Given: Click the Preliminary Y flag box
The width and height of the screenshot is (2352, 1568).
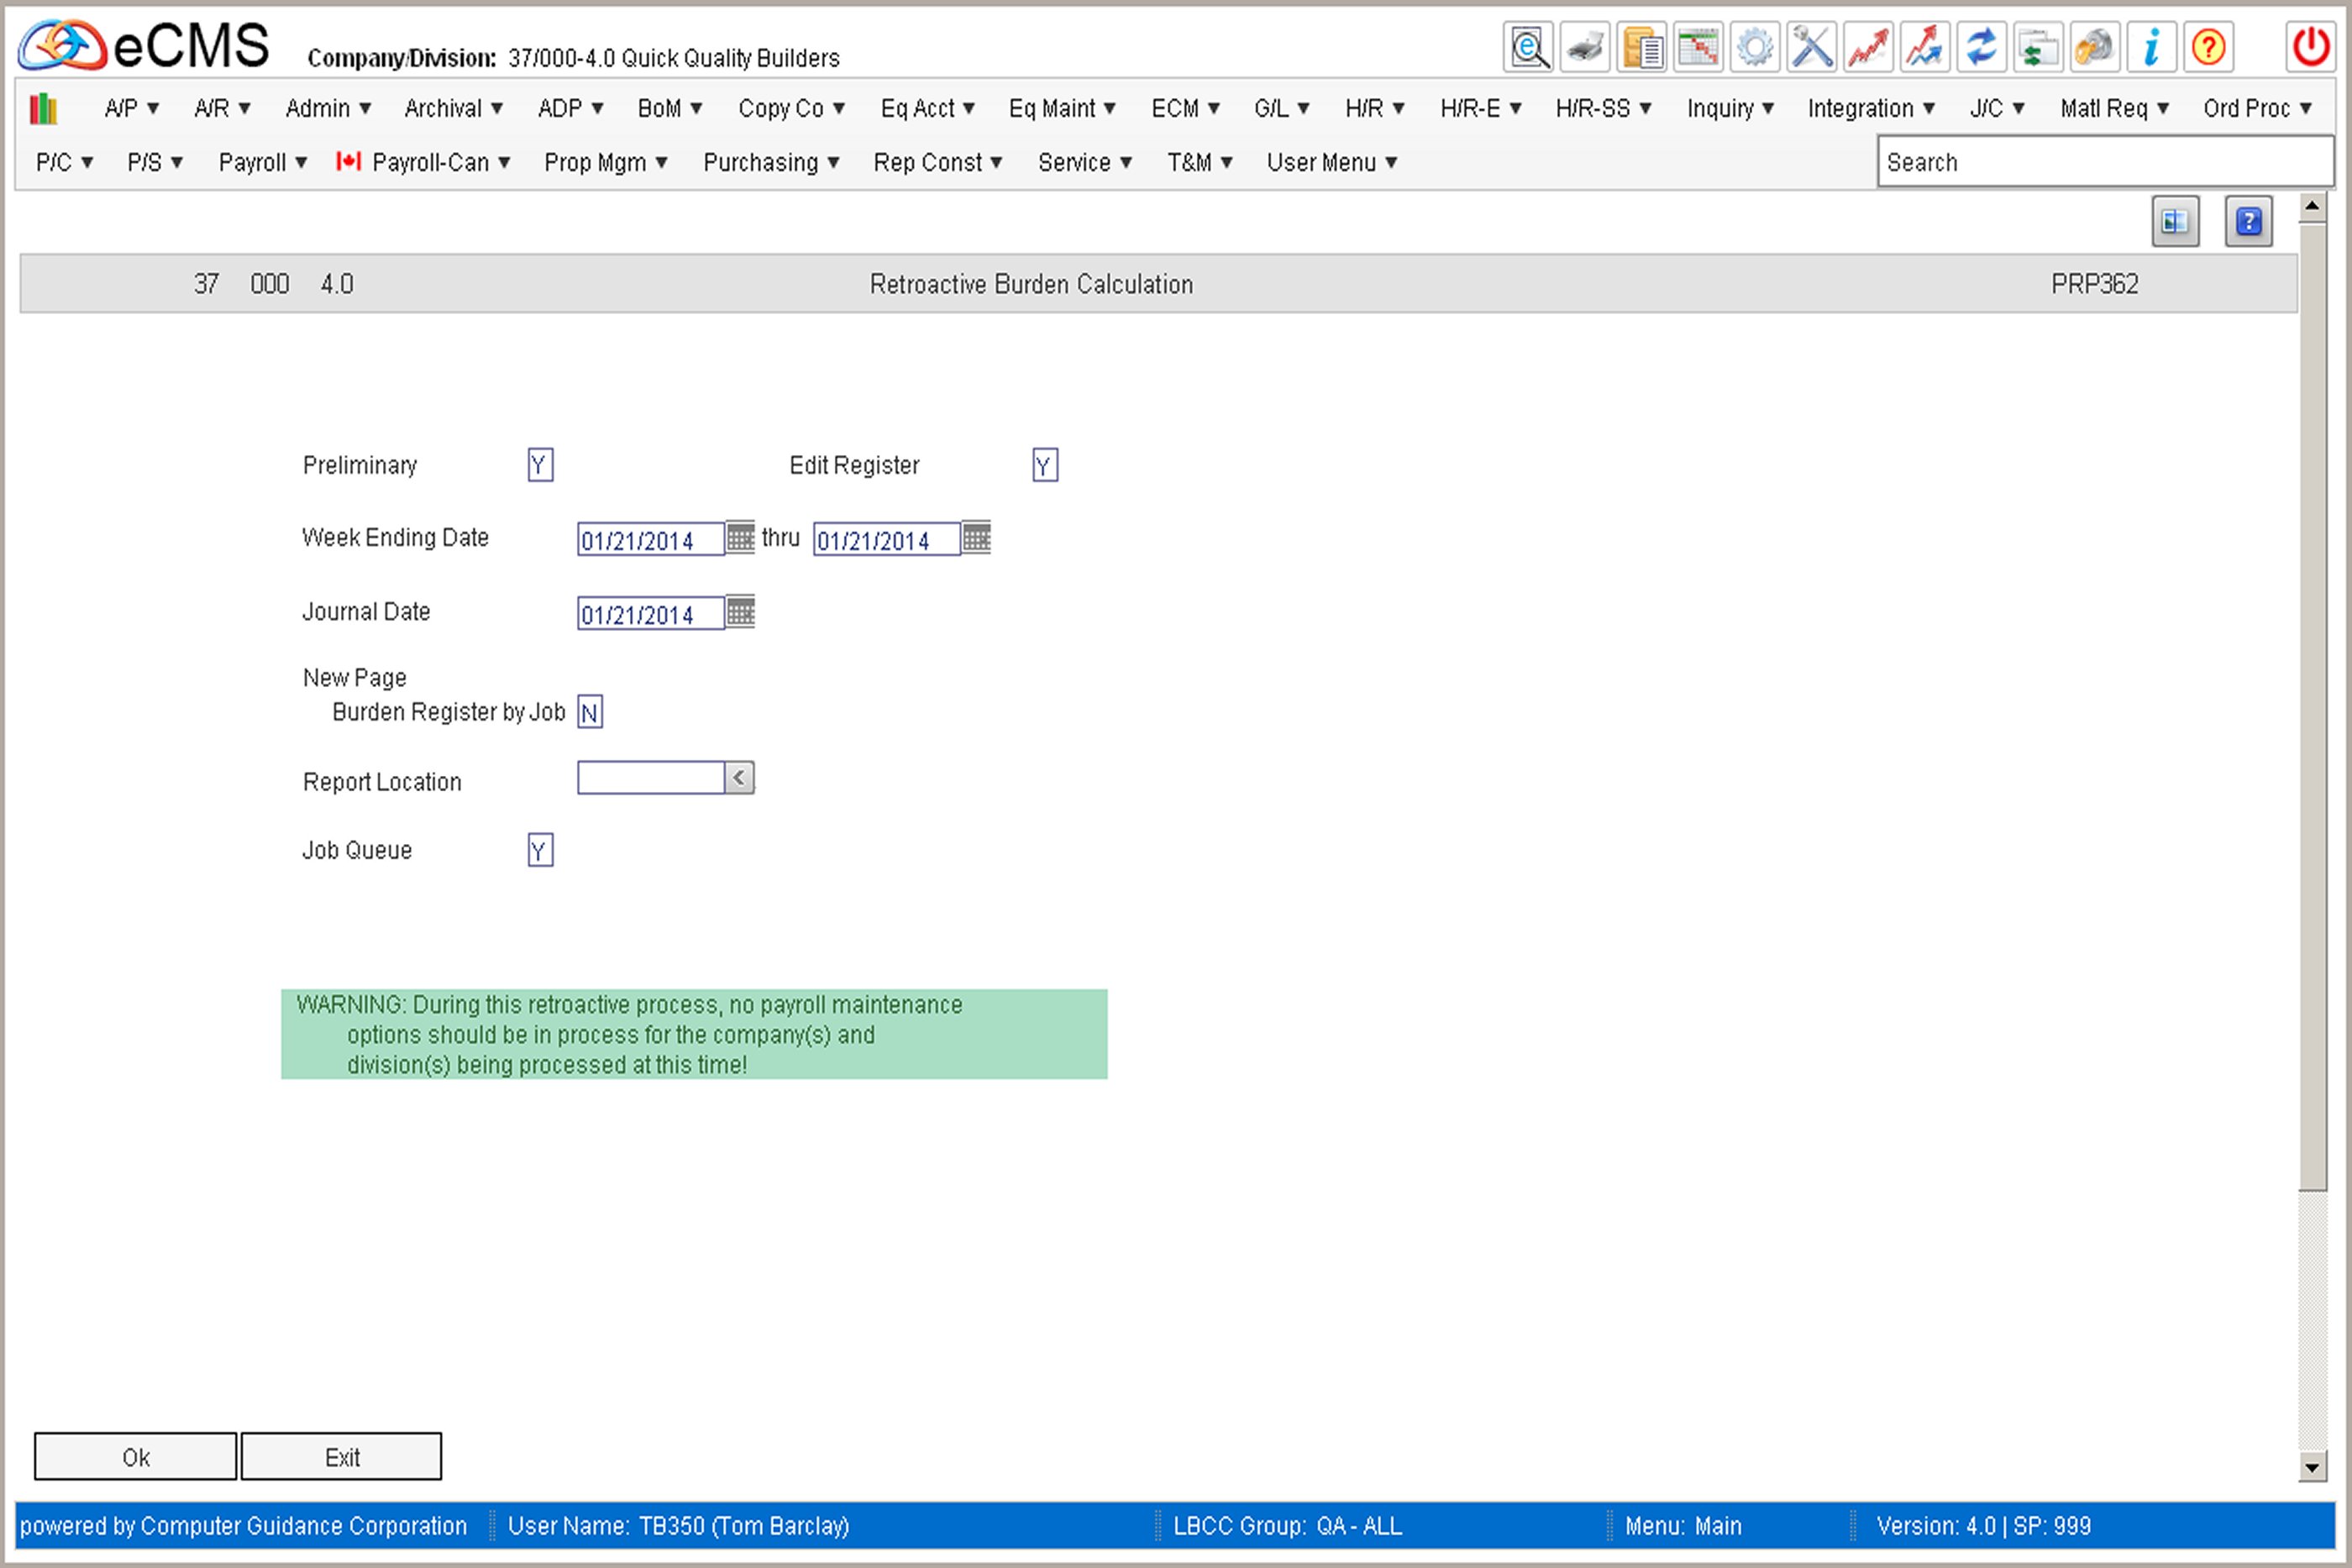Looking at the screenshot, I should 540,465.
